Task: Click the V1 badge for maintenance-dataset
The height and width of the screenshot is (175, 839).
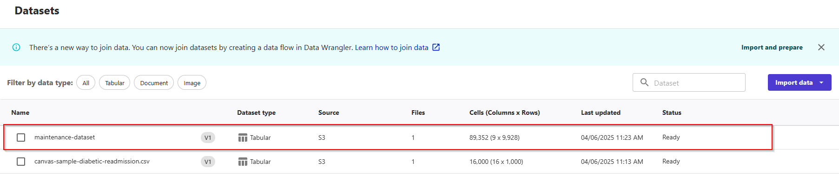Action: tap(208, 137)
